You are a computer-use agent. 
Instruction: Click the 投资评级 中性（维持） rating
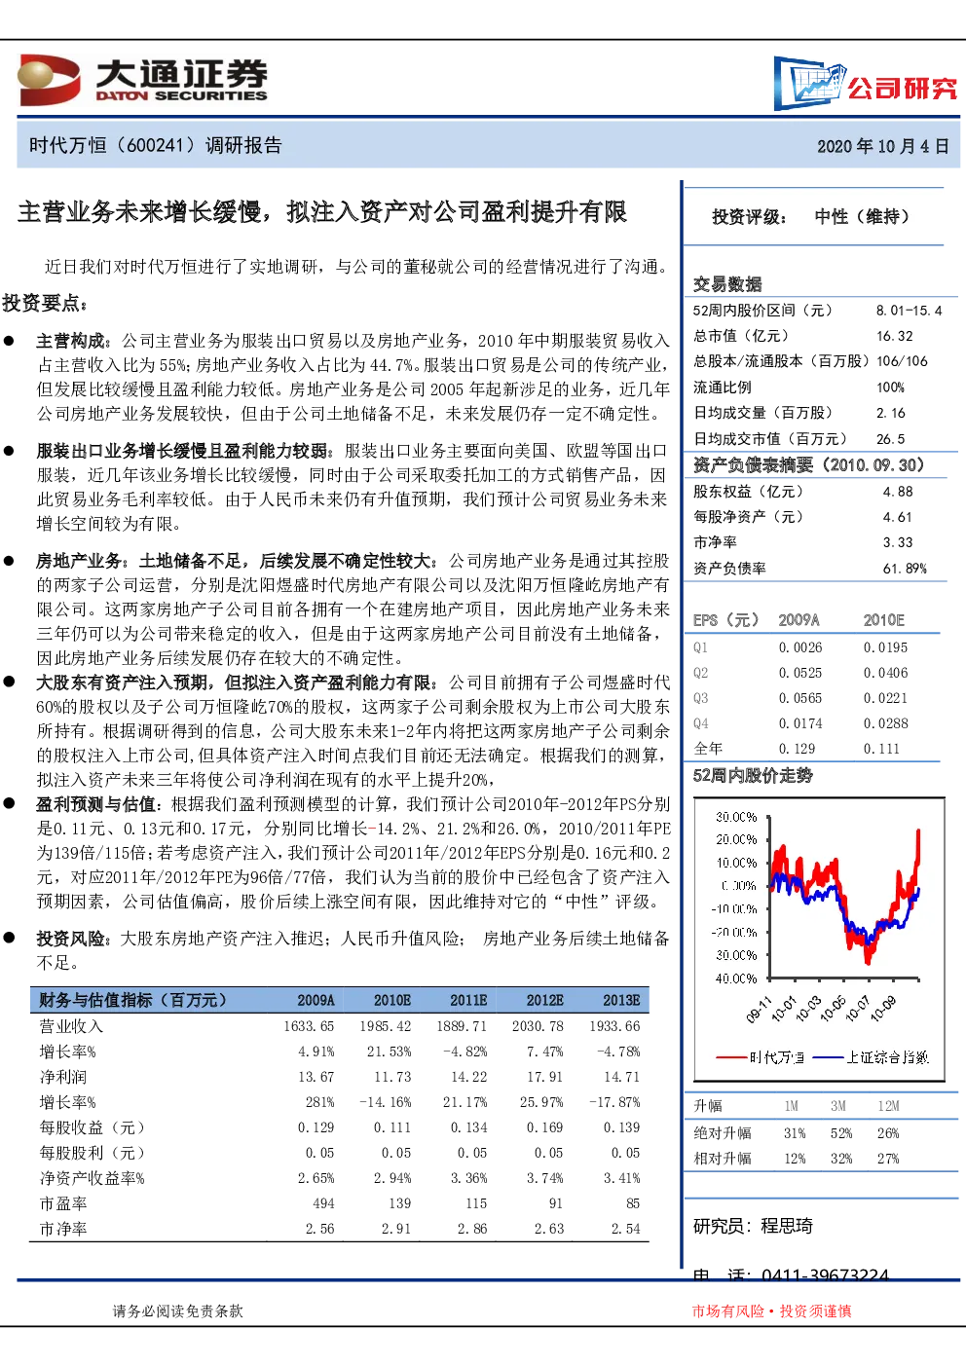point(810,216)
